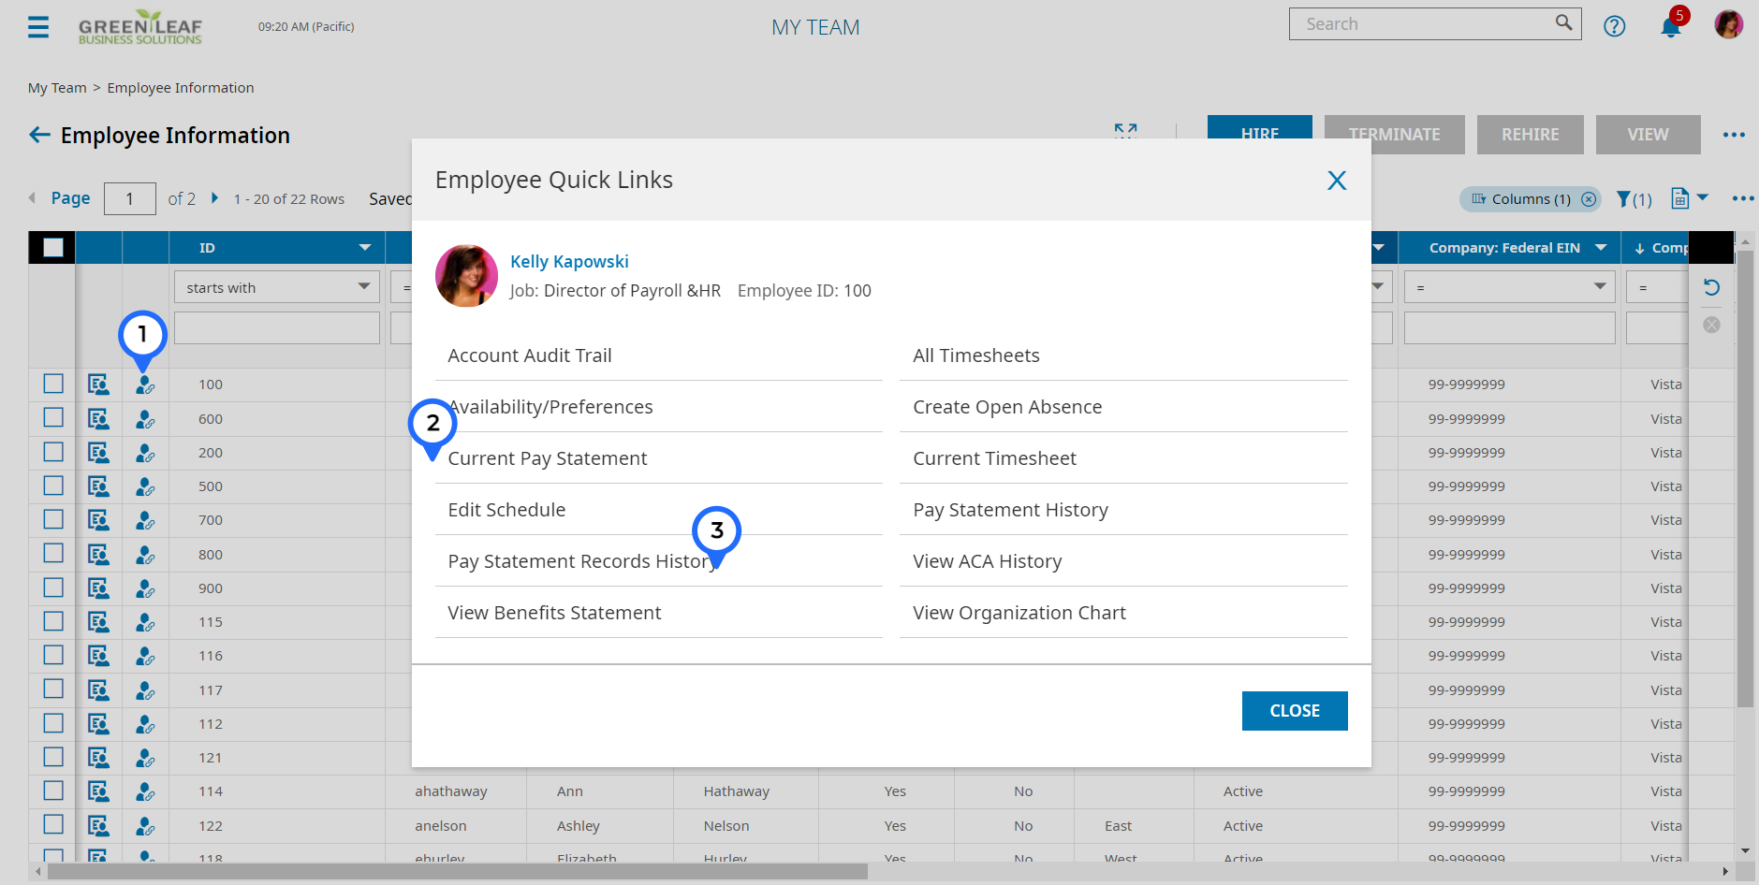
Task: Click the REHIRE button
Action: (x=1531, y=135)
